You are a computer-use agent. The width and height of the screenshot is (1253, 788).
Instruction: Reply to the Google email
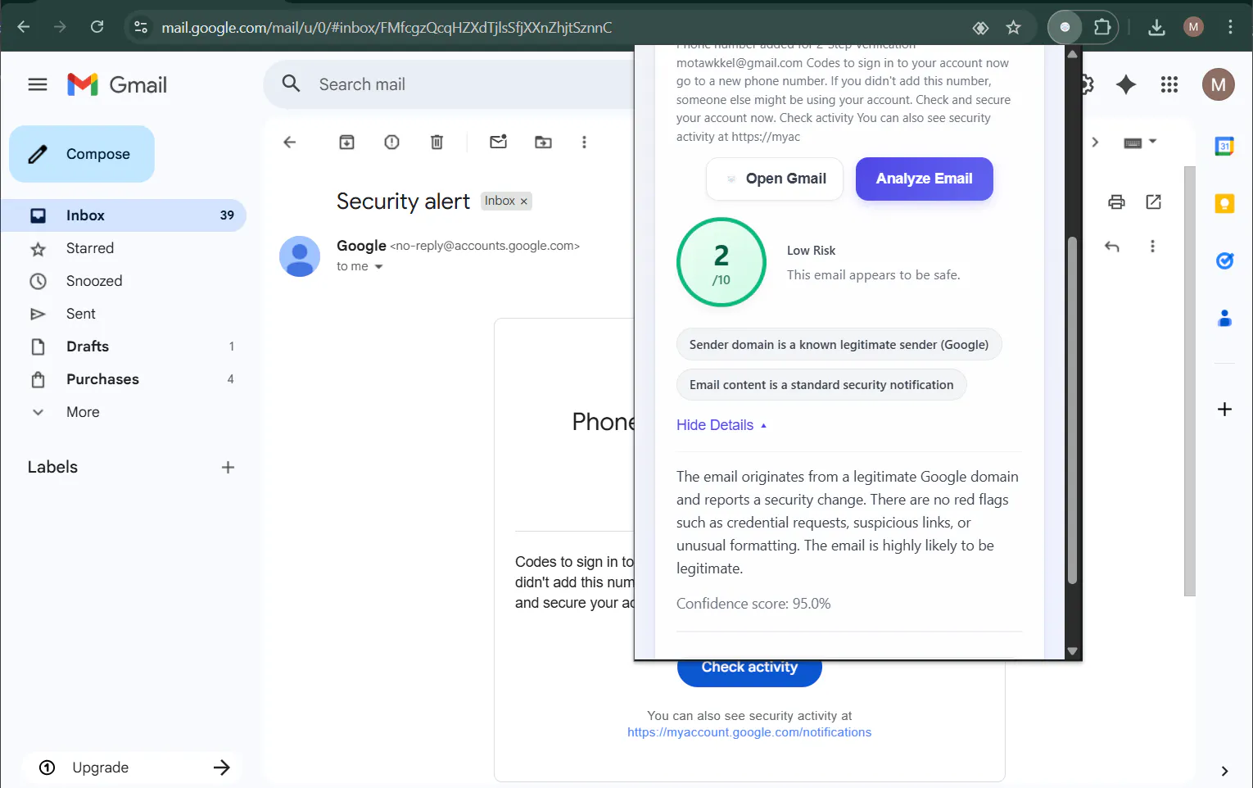pos(1112,247)
